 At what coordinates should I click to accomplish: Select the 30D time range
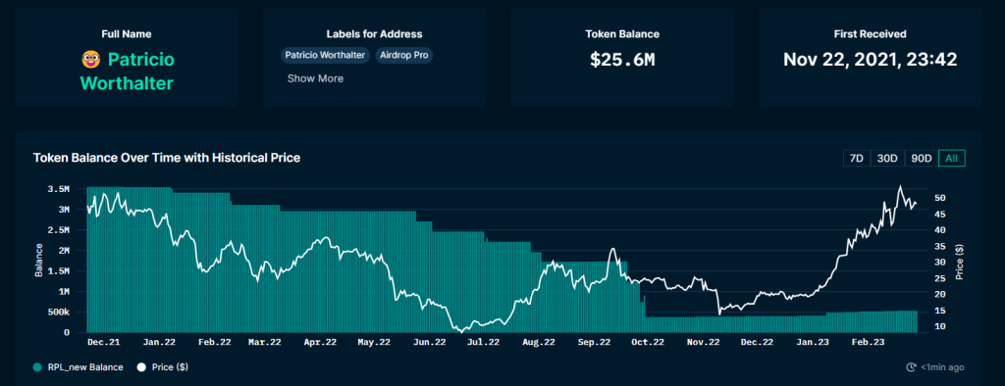tap(887, 158)
